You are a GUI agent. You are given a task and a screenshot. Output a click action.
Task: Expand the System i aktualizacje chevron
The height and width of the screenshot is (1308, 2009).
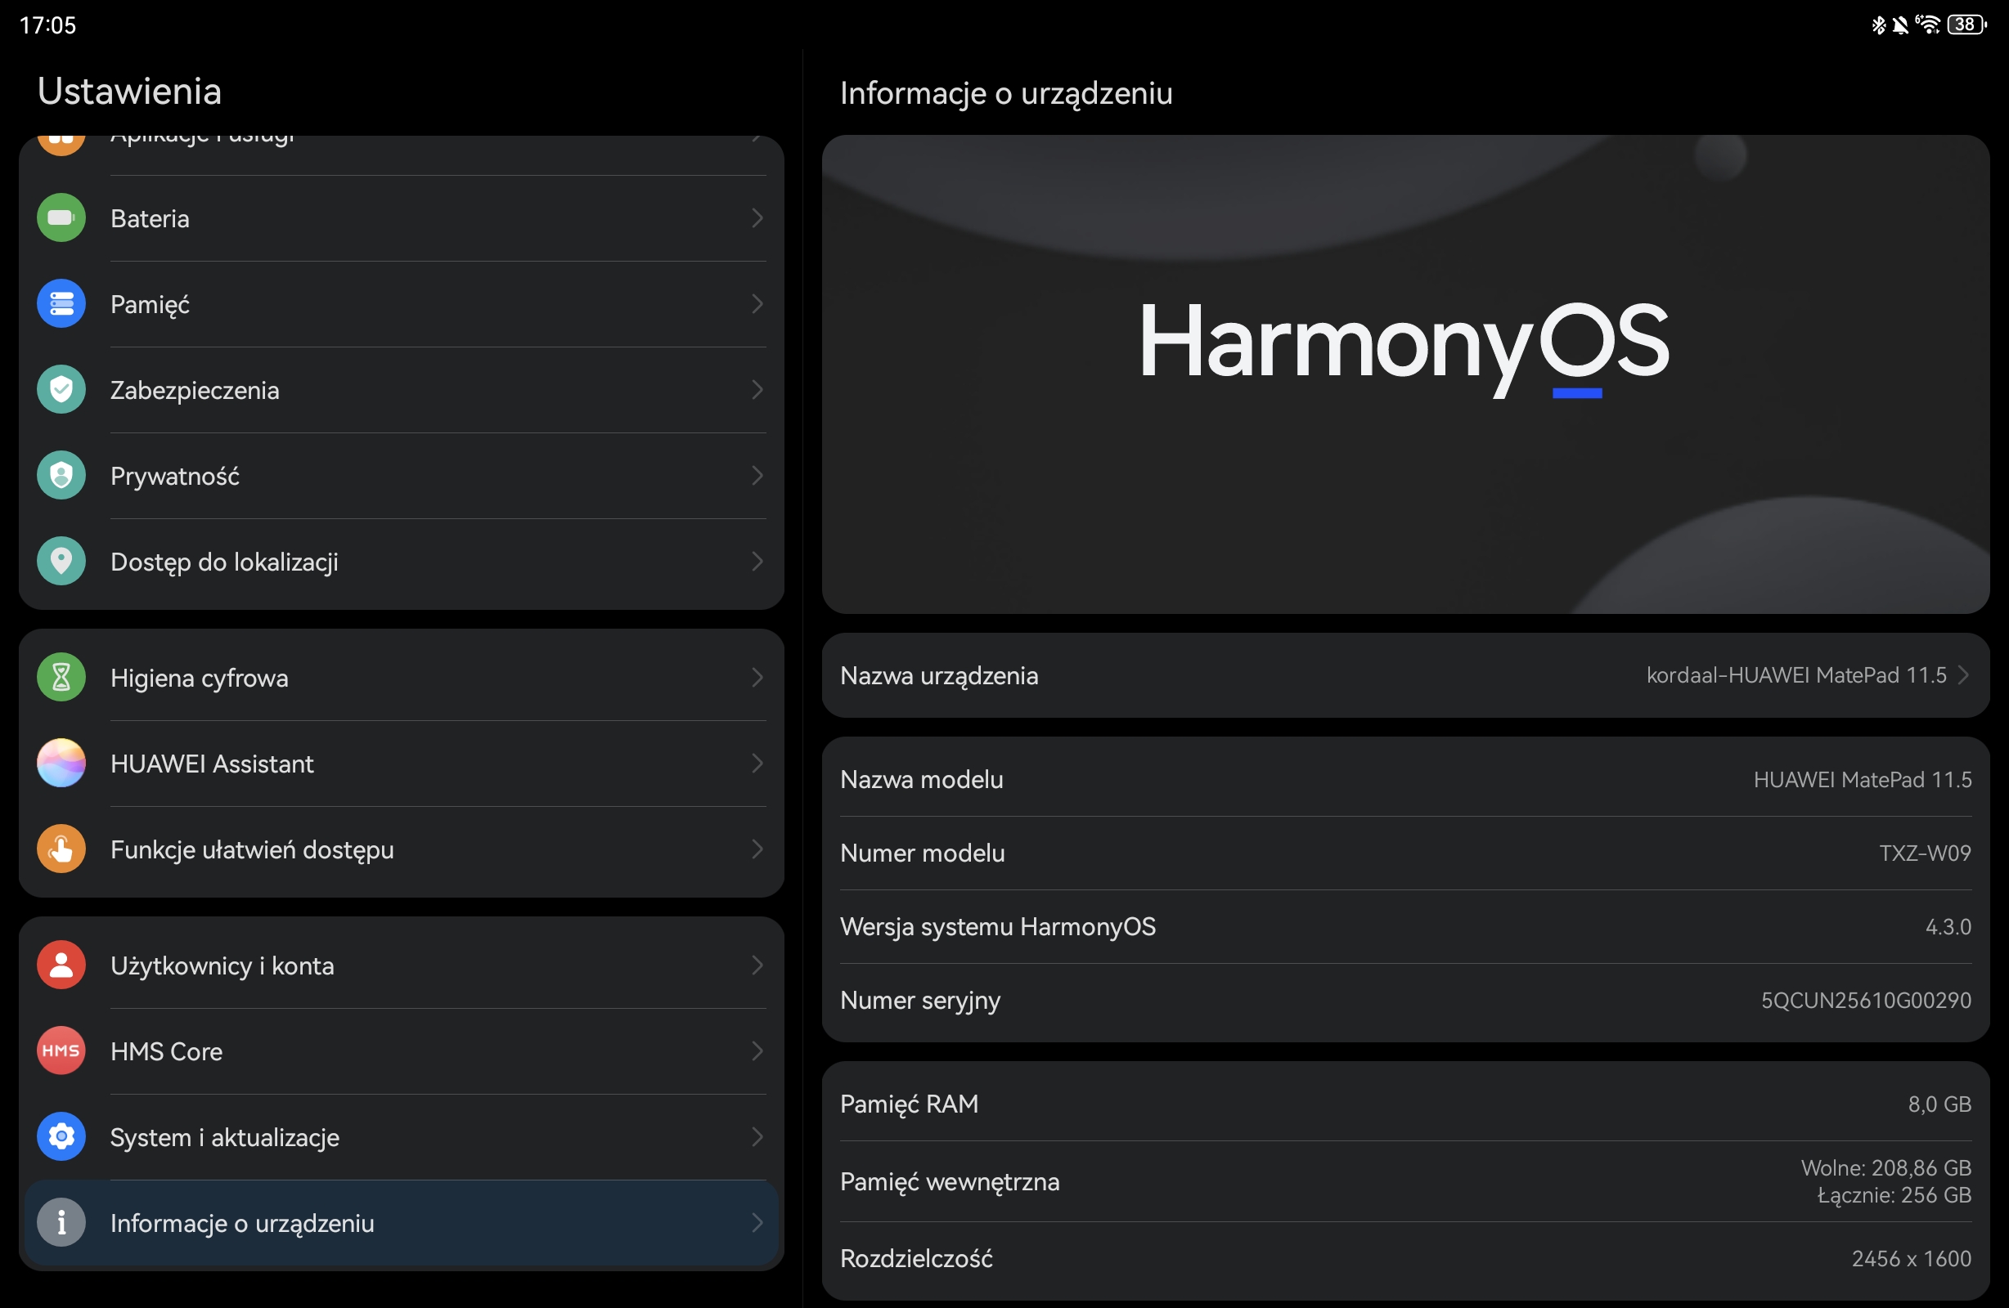pos(757,1137)
